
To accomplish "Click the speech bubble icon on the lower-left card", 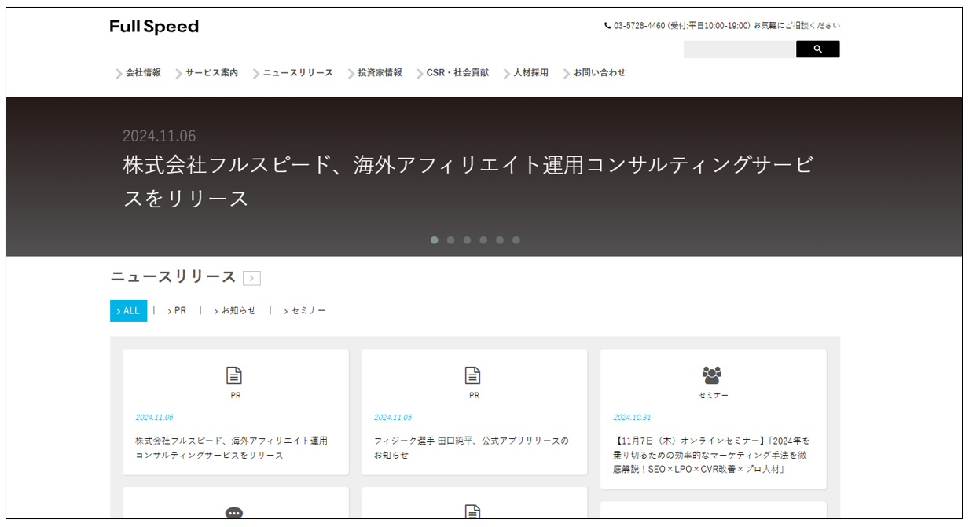I will [234, 513].
